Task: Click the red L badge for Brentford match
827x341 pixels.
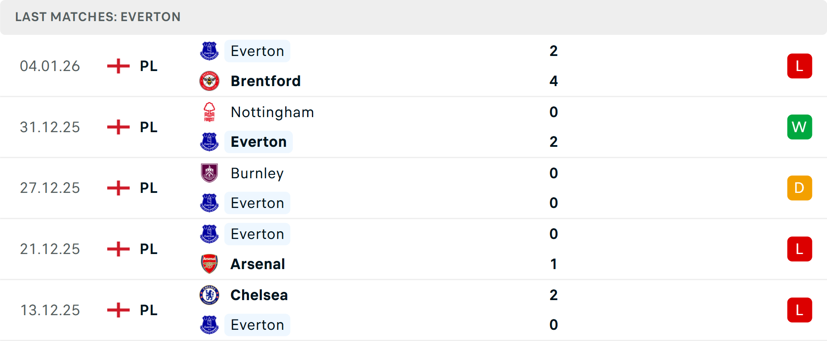Action: click(x=799, y=66)
